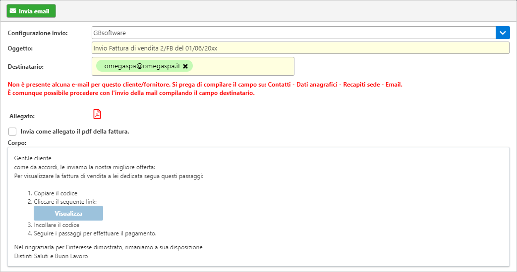Place cursor on Copiare il codice list item
Image resolution: width=517 pixels, height=272 pixels.
56,193
